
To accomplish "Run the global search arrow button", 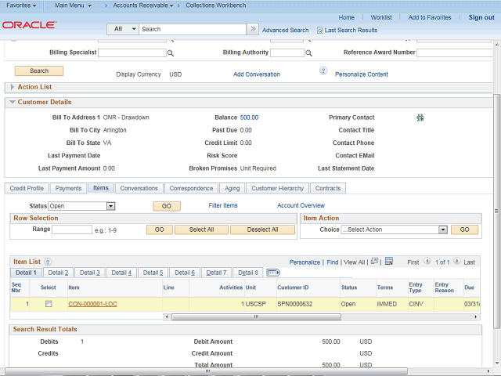I will point(253,29).
